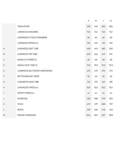The height and width of the screenshot is (142, 114).
Task: Click letter A beside LUNGHEZZA SEAT TUBE
Action: pyautogui.click(x=4, y=49)
